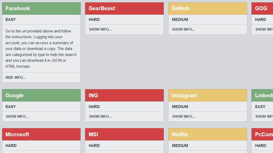Click the yellow Instagram header
Screen dimensions: 273x153
(x=207, y=95)
